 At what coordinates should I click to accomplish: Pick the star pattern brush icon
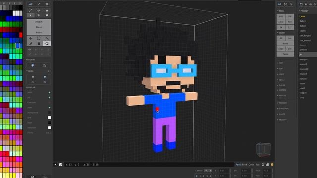pos(47,10)
